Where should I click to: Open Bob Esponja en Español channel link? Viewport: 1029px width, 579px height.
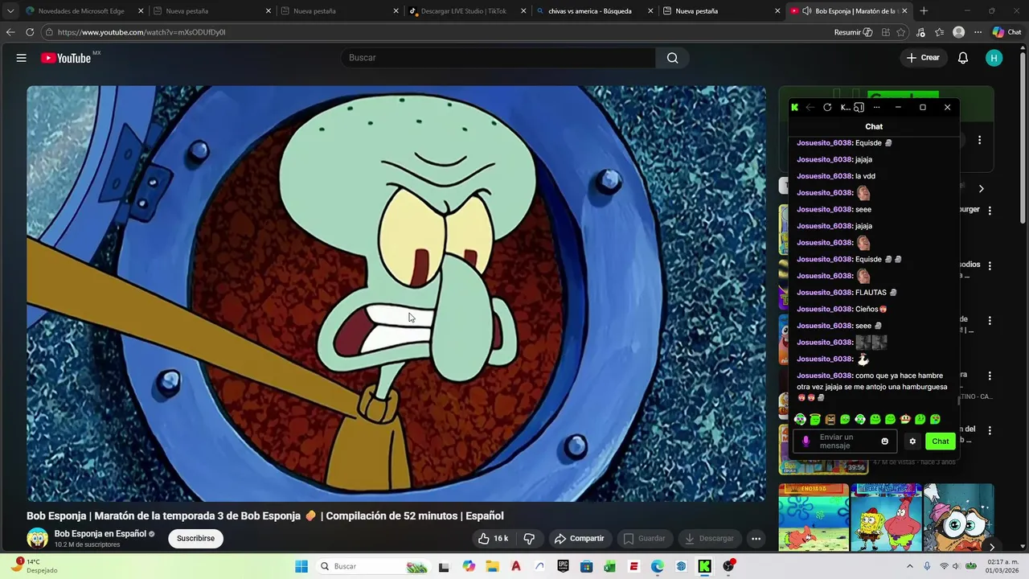pyautogui.click(x=100, y=533)
